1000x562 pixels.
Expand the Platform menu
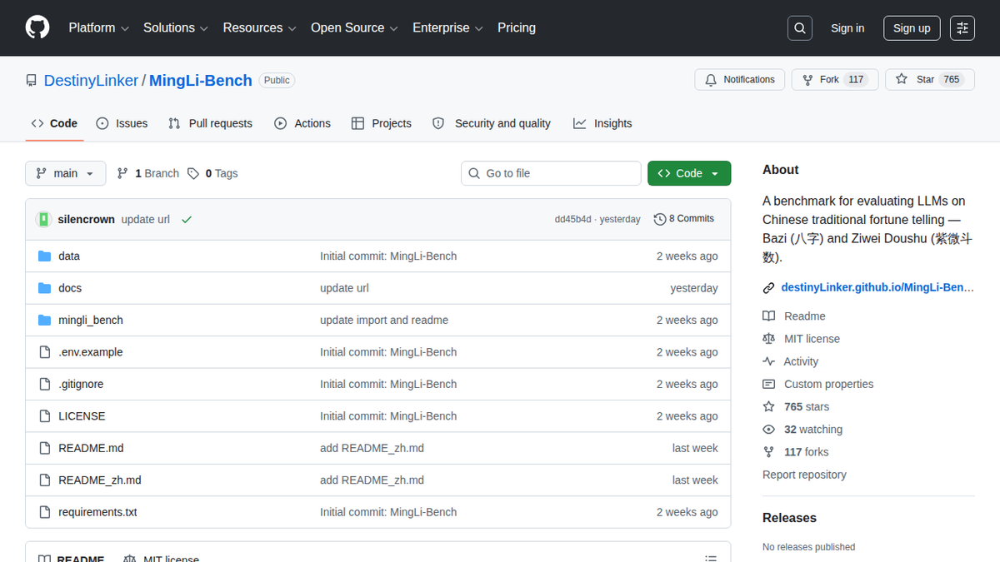coord(98,27)
